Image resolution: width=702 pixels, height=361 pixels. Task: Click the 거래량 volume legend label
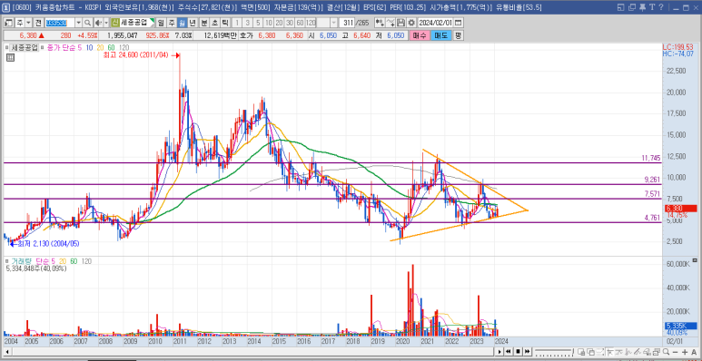coord(21,261)
